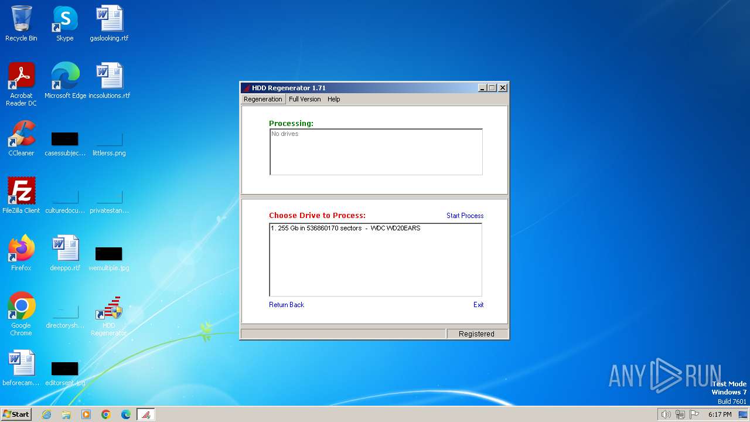Minimize the HDD Regenerator window

click(482, 88)
